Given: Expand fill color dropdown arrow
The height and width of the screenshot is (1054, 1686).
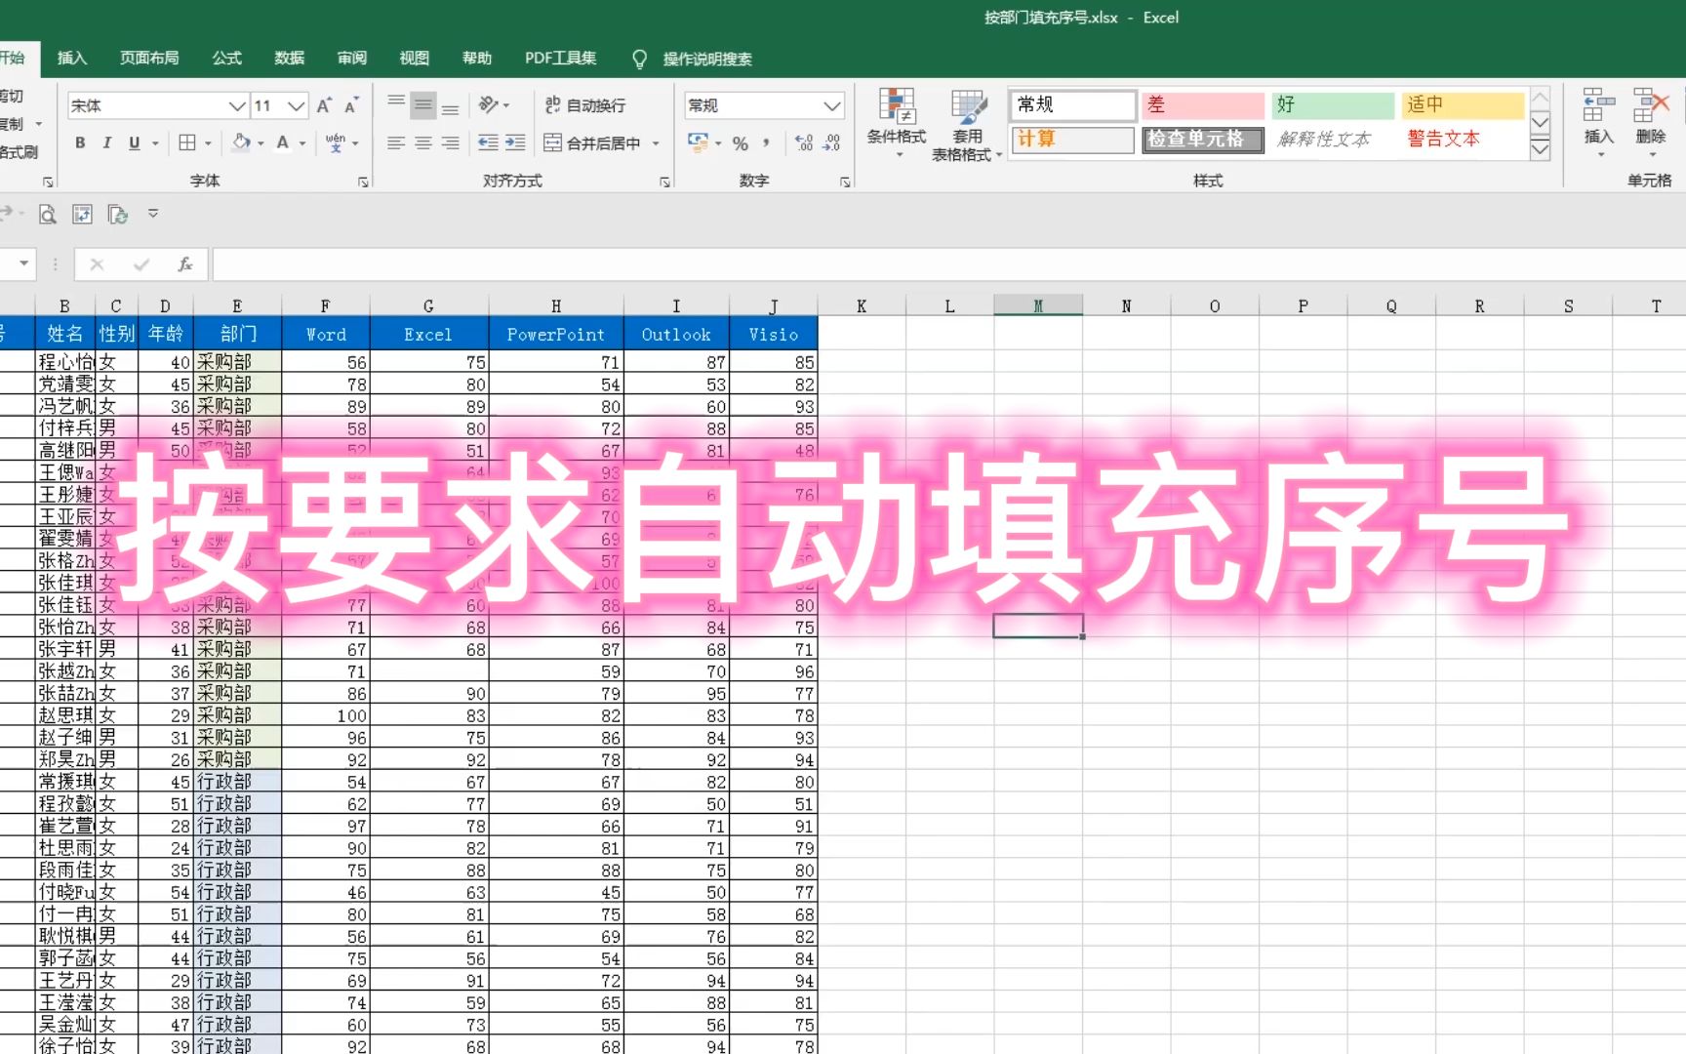Looking at the screenshot, I should [x=261, y=143].
